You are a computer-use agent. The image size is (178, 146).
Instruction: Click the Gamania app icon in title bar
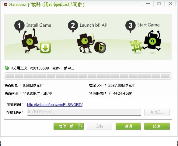pyautogui.click(x=5, y=5)
